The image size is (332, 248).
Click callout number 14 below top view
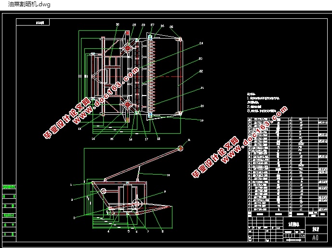93,139
